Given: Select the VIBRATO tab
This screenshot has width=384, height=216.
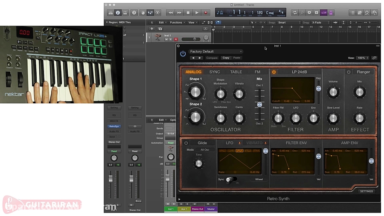Looking at the screenshot, I should click(254, 143).
